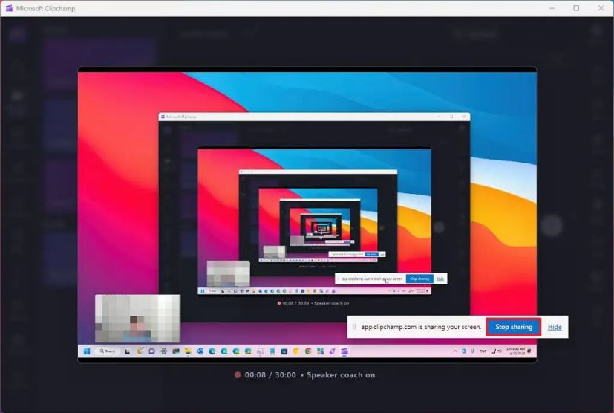Click the 00:08 / 30:00 recording timer
The image size is (614, 413).
pyautogui.click(x=270, y=375)
